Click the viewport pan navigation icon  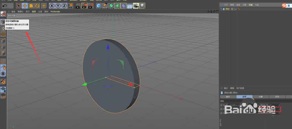click(x=208, y=11)
